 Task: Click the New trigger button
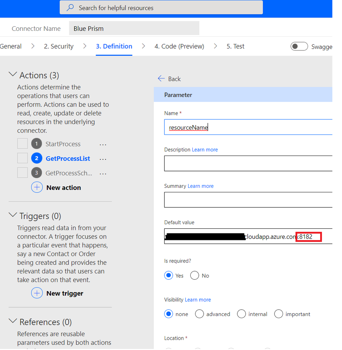tap(65, 293)
